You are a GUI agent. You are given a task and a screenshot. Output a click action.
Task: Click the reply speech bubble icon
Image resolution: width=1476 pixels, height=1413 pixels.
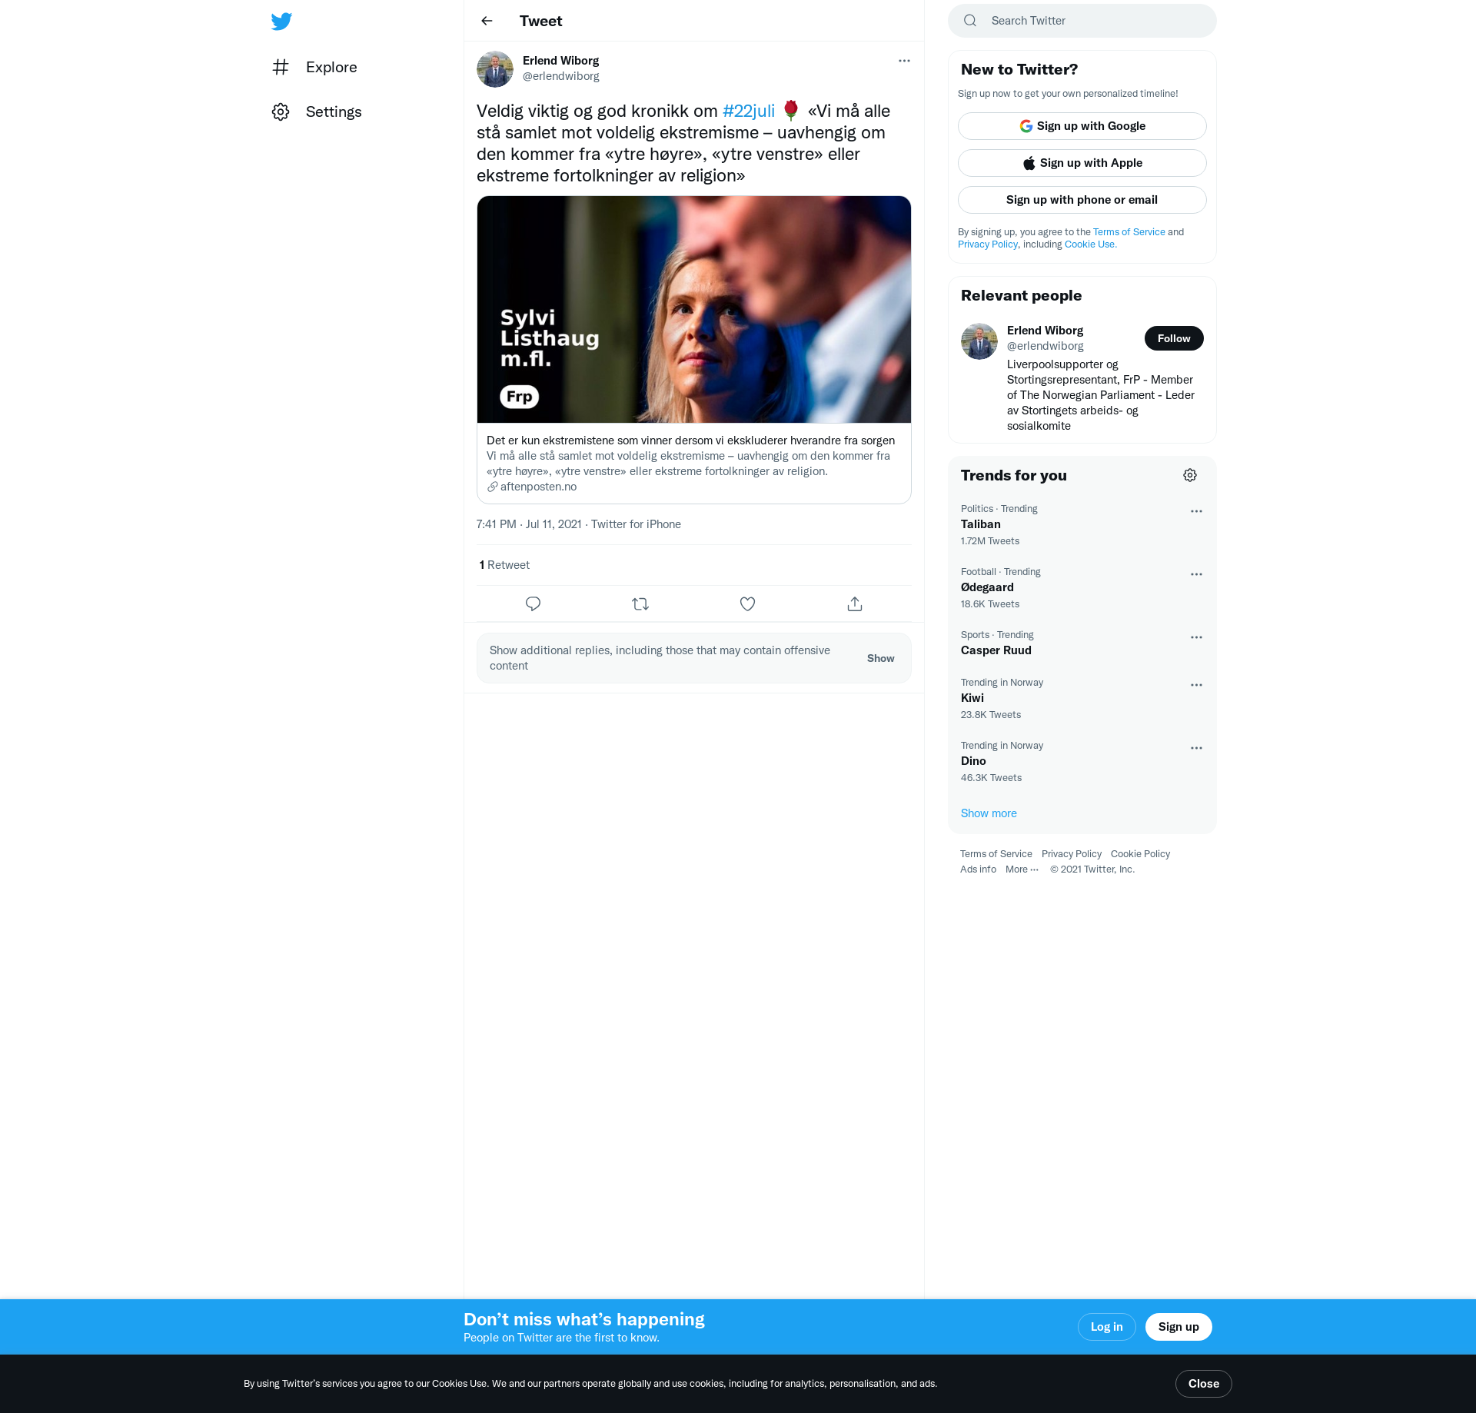pos(533,604)
